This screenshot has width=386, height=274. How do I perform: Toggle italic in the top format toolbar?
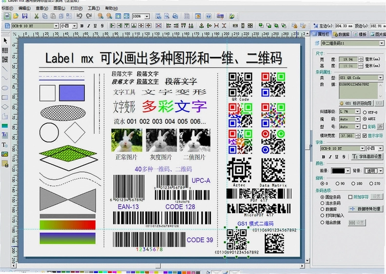pyautogui.click(x=89, y=26)
